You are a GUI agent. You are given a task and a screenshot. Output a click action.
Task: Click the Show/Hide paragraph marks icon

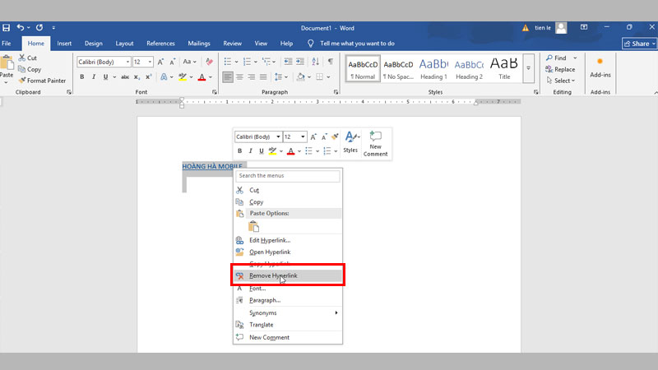(x=330, y=62)
